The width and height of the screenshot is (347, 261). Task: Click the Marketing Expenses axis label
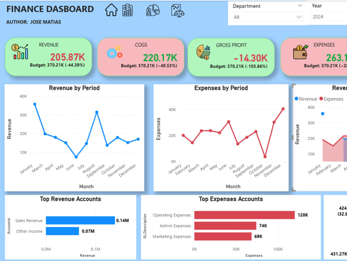coord(172,236)
